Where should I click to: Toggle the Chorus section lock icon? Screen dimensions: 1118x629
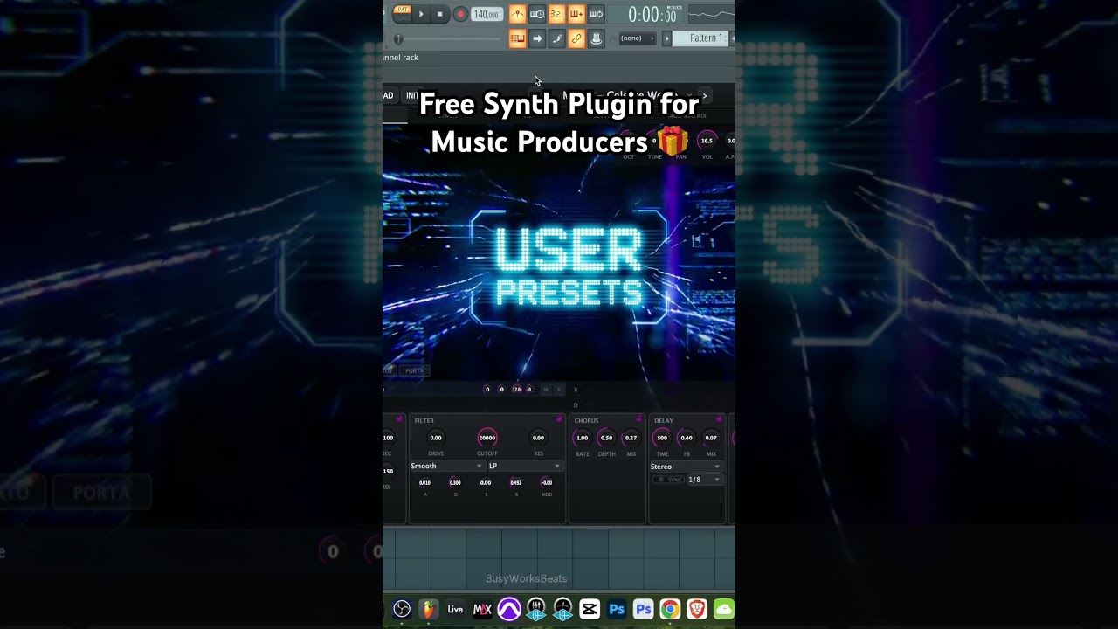[639, 419]
